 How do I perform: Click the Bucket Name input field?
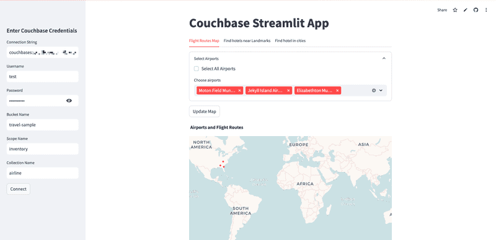click(42, 125)
